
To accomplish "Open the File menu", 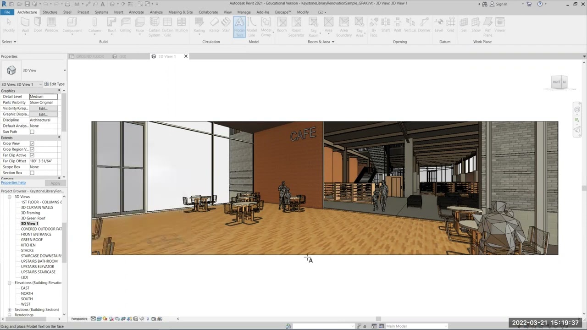I will 7,12.
